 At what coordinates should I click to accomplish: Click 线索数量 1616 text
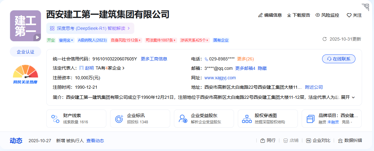pyautogui.click(x=75, y=122)
